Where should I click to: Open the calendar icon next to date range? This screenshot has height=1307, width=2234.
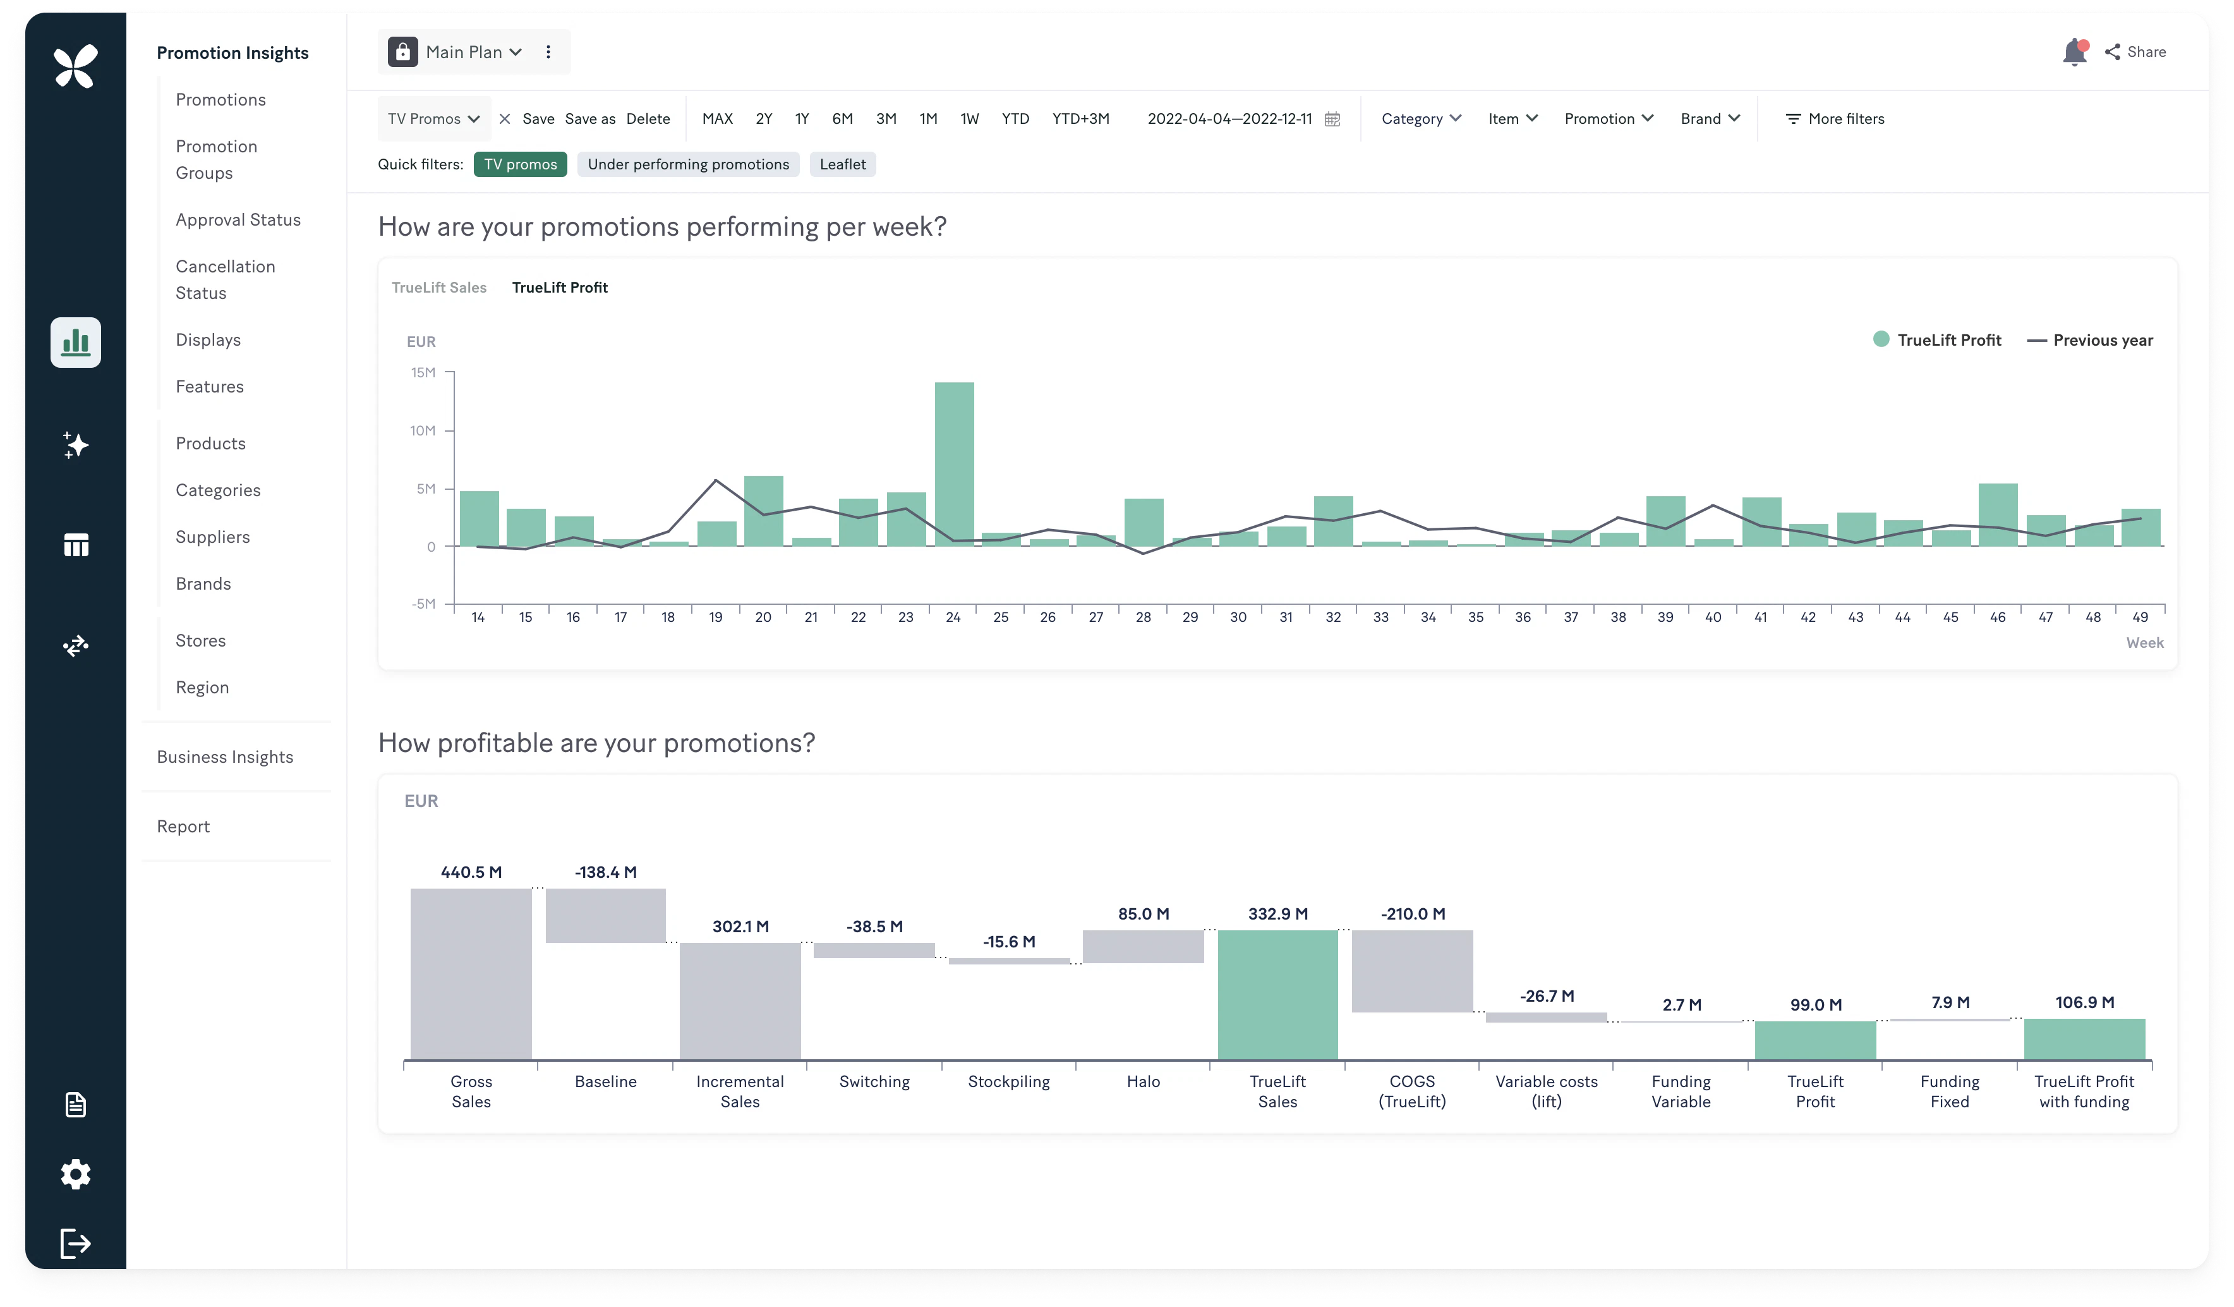(1332, 118)
